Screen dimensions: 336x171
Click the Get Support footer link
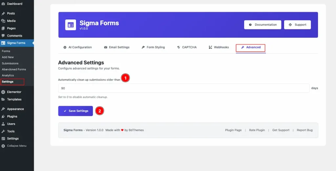(x=281, y=130)
